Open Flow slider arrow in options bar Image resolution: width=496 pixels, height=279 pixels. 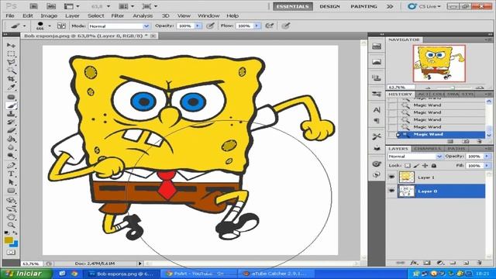click(257, 26)
